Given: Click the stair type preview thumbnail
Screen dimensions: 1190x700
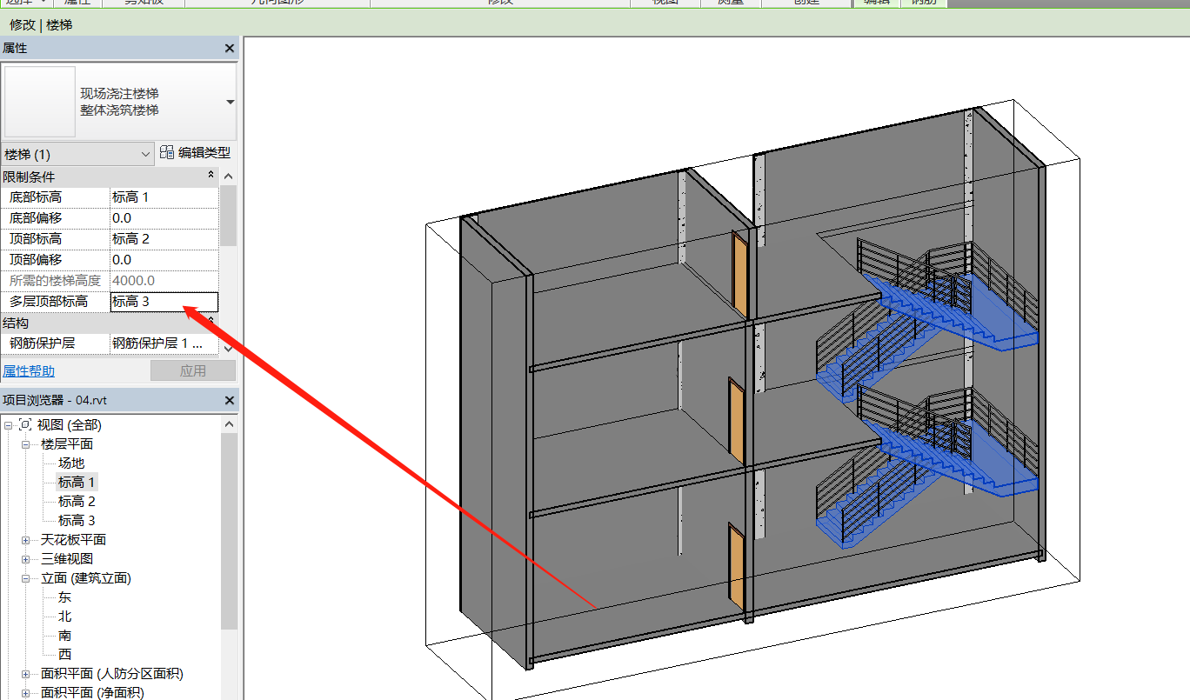Looking at the screenshot, I should pos(40,102).
